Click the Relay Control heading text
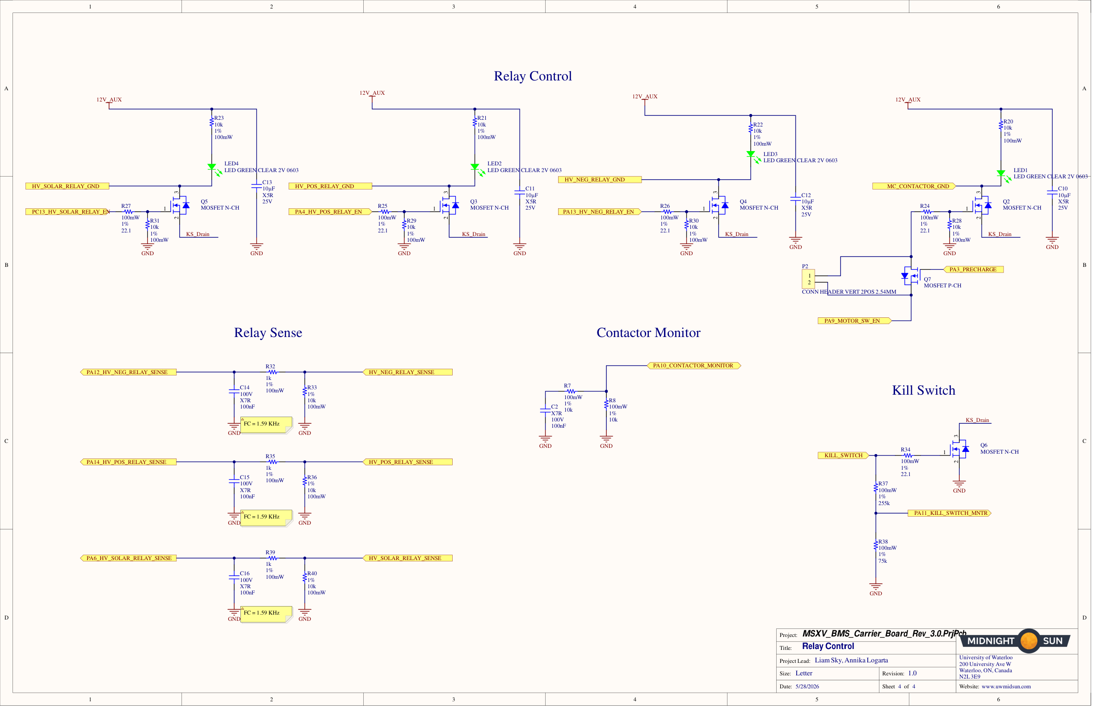 point(533,76)
